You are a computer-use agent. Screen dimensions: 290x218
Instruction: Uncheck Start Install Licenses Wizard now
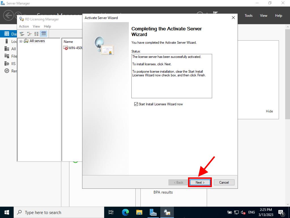pyautogui.click(x=136, y=104)
